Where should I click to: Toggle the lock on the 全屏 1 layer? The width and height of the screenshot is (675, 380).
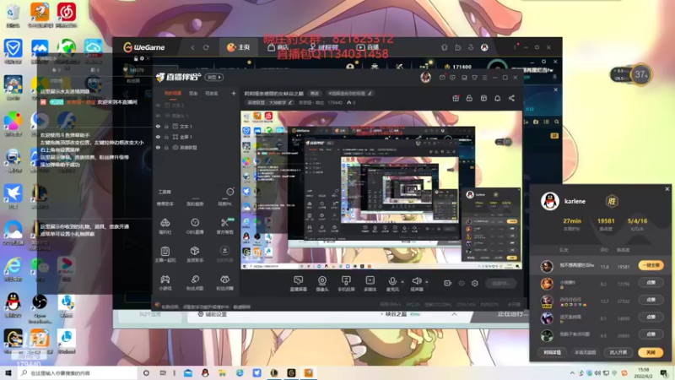coord(166,137)
